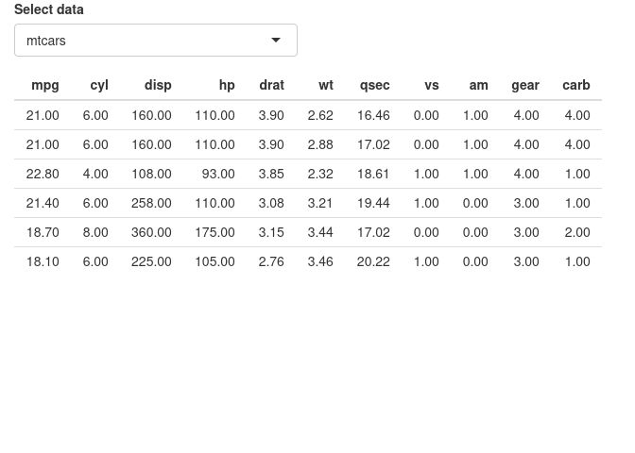Click the 20.22 qsec cell

coord(373,261)
